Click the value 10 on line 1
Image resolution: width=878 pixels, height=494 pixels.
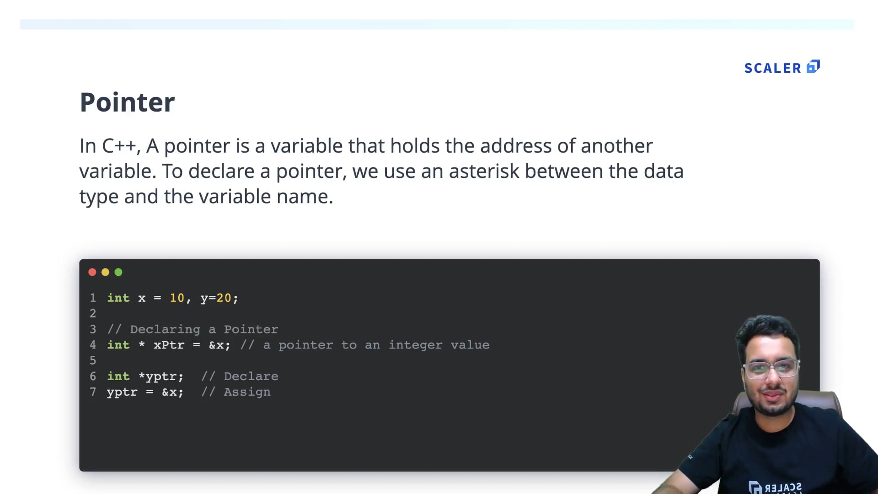pyautogui.click(x=177, y=298)
